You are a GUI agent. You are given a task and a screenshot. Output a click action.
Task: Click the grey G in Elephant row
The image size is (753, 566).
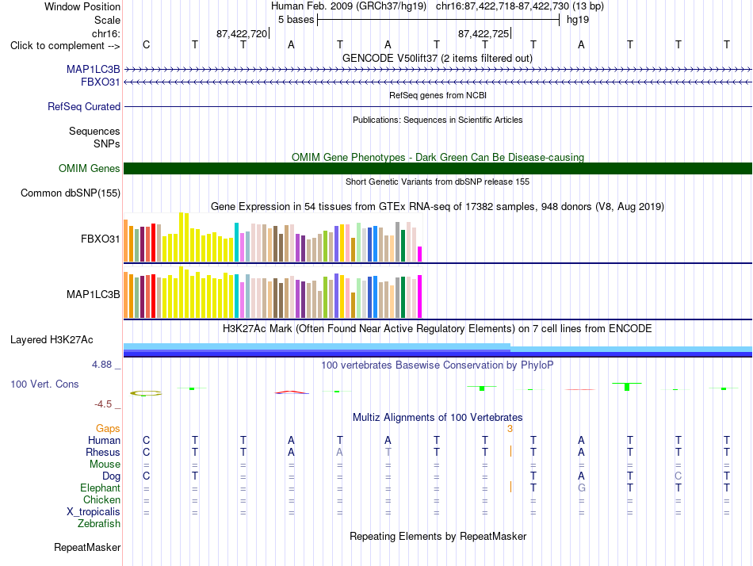point(581,488)
